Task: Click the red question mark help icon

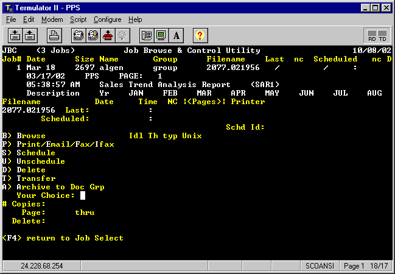Action: pyautogui.click(x=200, y=35)
